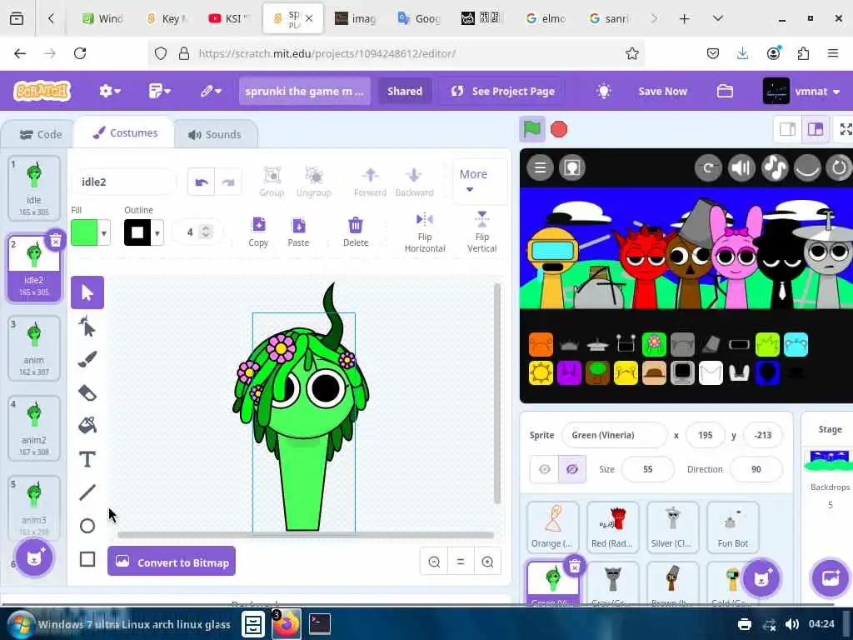Image resolution: width=853 pixels, height=640 pixels.
Task: Click the Forward layer button
Action: 370,182
